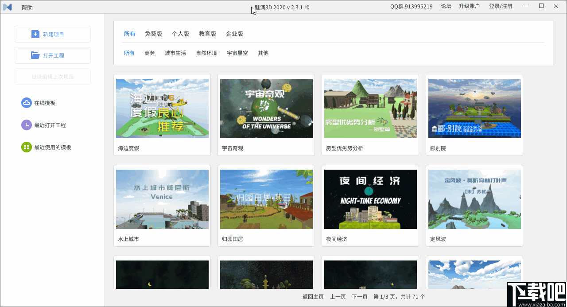The width and height of the screenshot is (567, 307).
Task: Click the green grid icon for recent templates
Action: tap(27, 147)
